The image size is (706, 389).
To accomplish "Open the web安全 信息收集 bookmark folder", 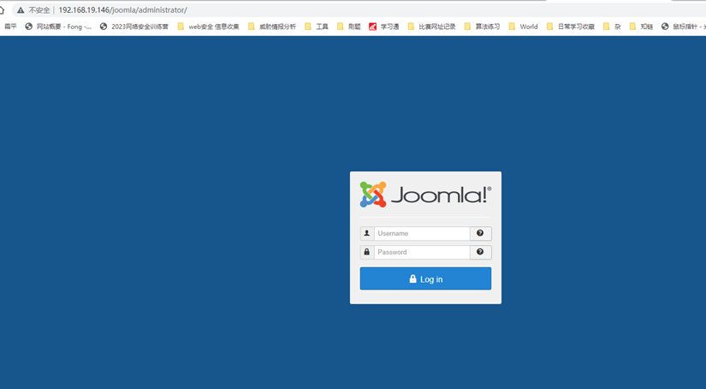I will coord(208,27).
